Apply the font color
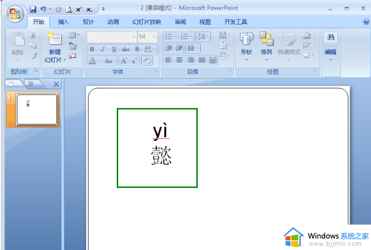The width and height of the screenshot is (371, 250). (92, 61)
